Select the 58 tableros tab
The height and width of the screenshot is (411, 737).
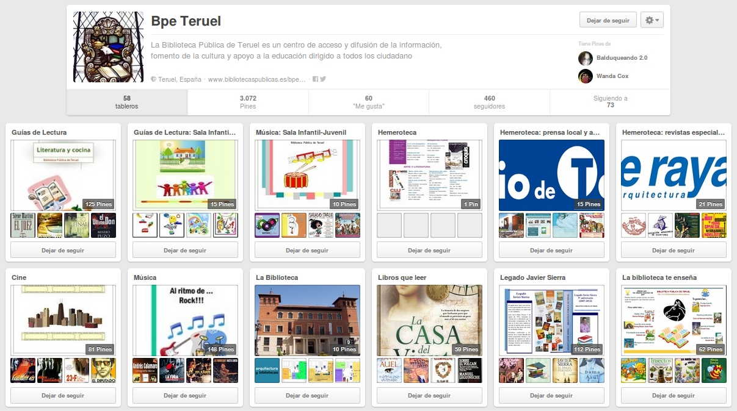pyautogui.click(x=127, y=102)
